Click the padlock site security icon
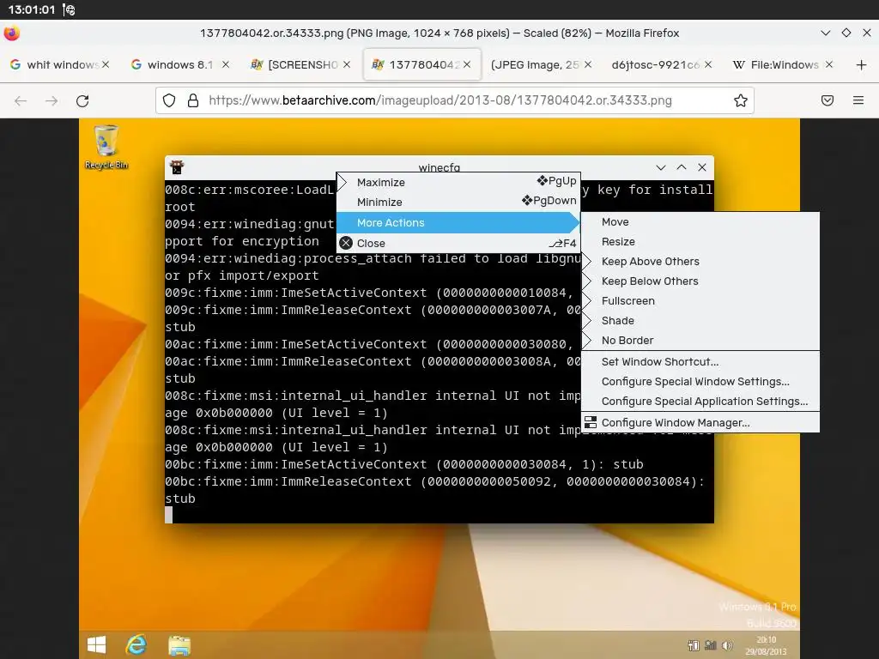Image resolution: width=879 pixels, height=659 pixels. 193,101
